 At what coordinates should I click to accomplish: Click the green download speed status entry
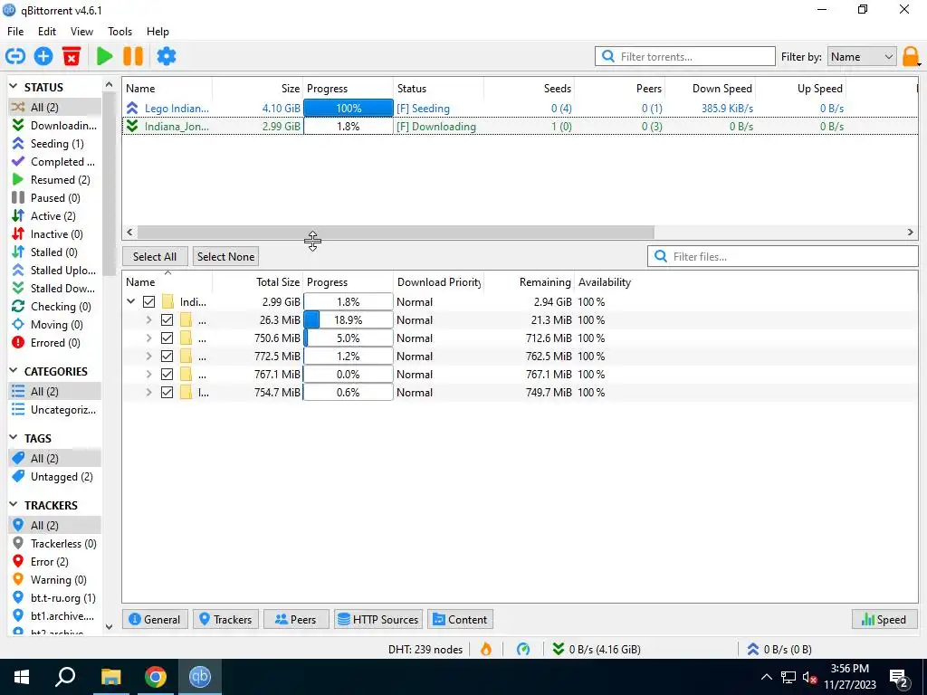[596, 649]
